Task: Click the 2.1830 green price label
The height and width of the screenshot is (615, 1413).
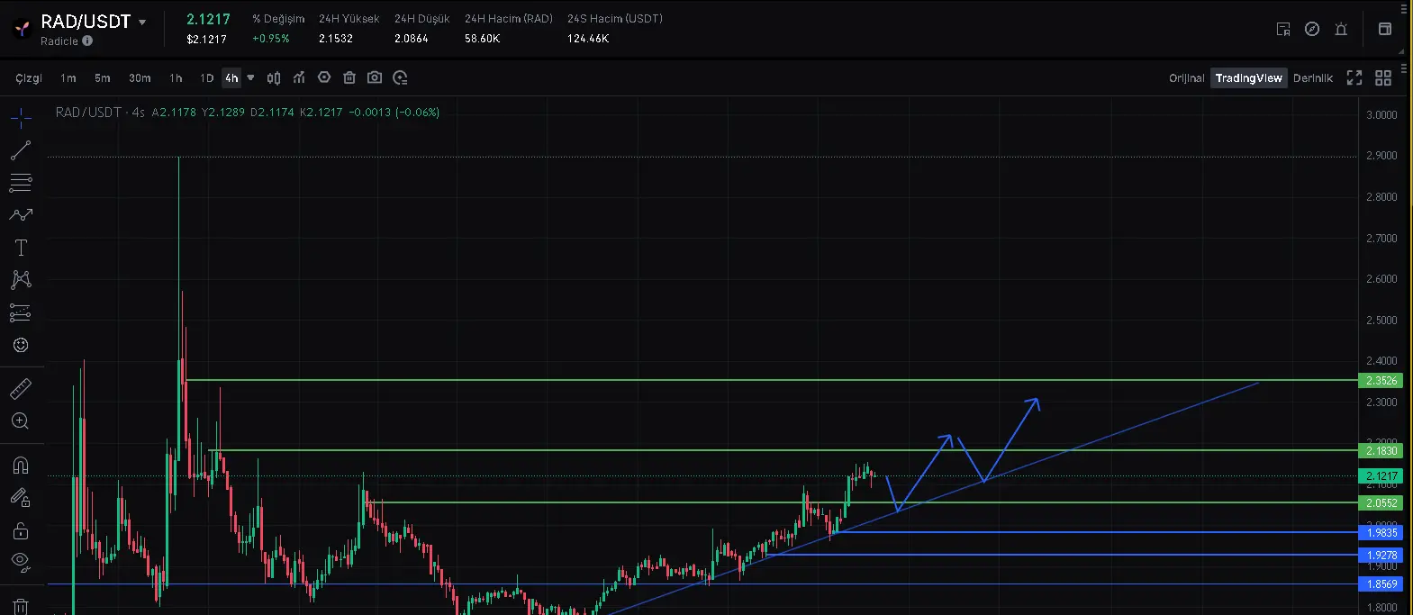Action: tap(1381, 450)
